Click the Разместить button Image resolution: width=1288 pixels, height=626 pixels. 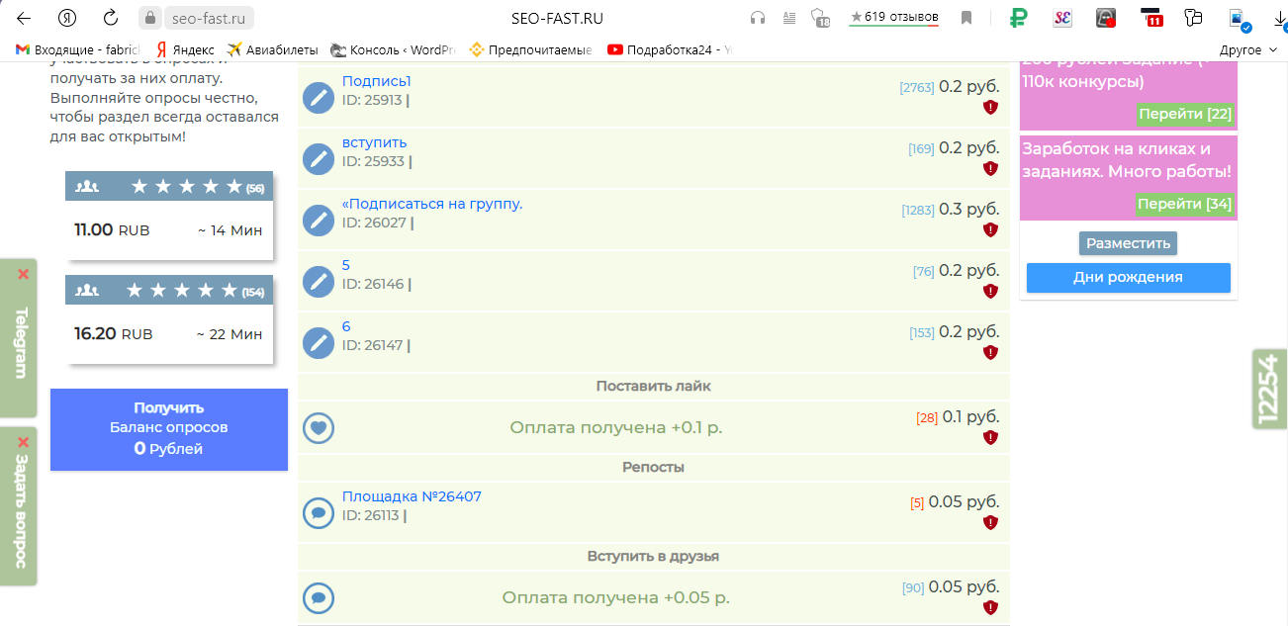1128,242
